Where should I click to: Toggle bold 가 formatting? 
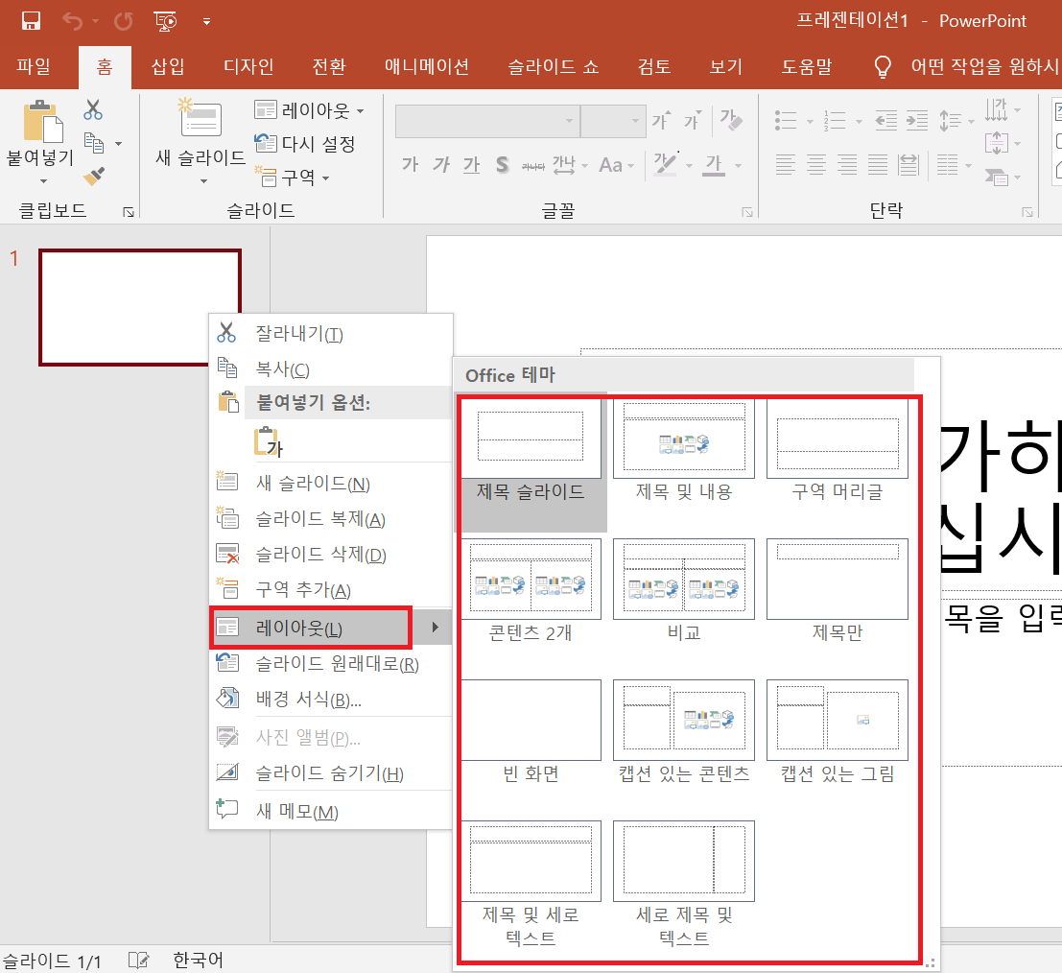pyautogui.click(x=410, y=164)
